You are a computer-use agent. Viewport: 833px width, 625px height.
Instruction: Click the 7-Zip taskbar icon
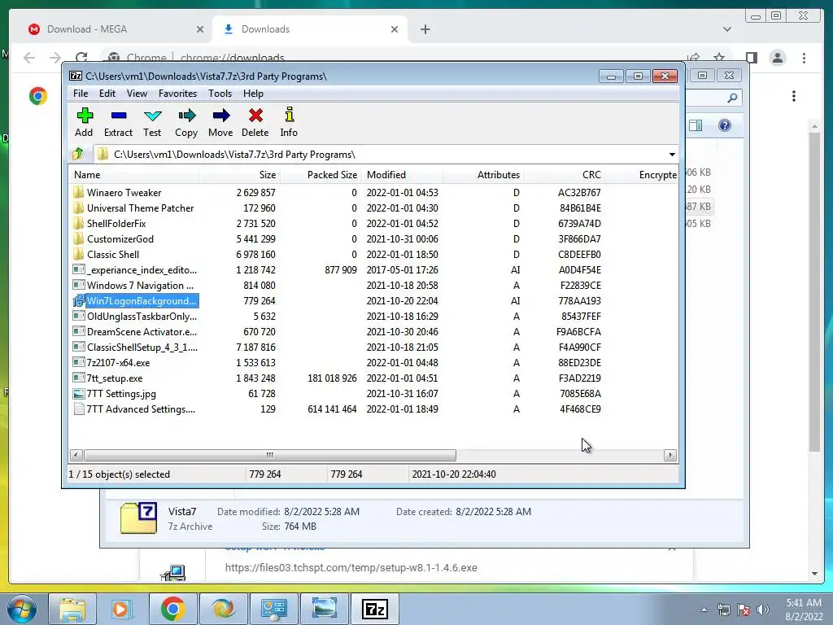coord(374,609)
